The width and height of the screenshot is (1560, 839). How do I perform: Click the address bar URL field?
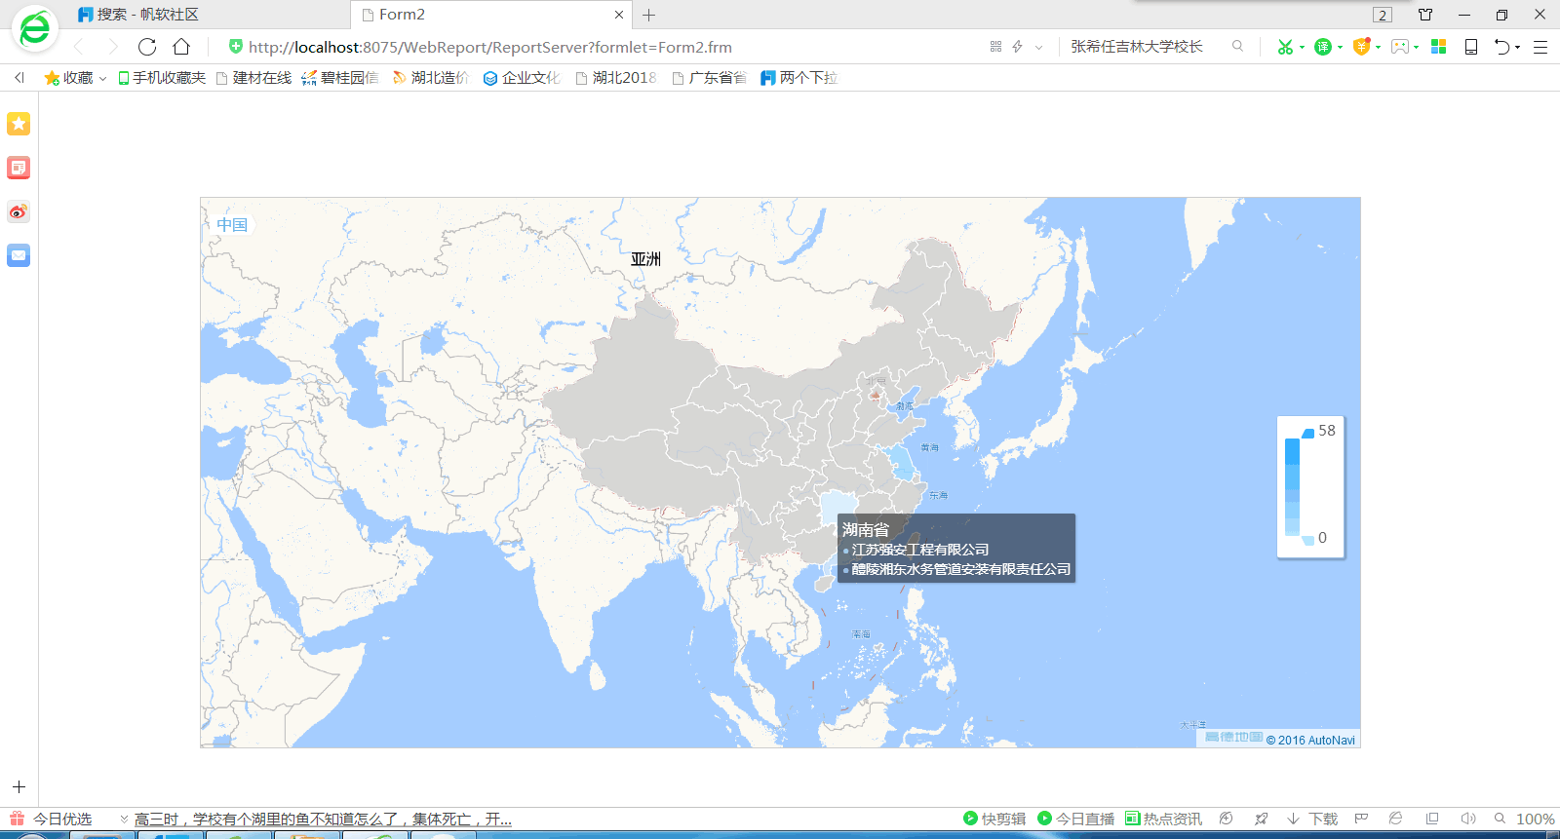tap(604, 47)
